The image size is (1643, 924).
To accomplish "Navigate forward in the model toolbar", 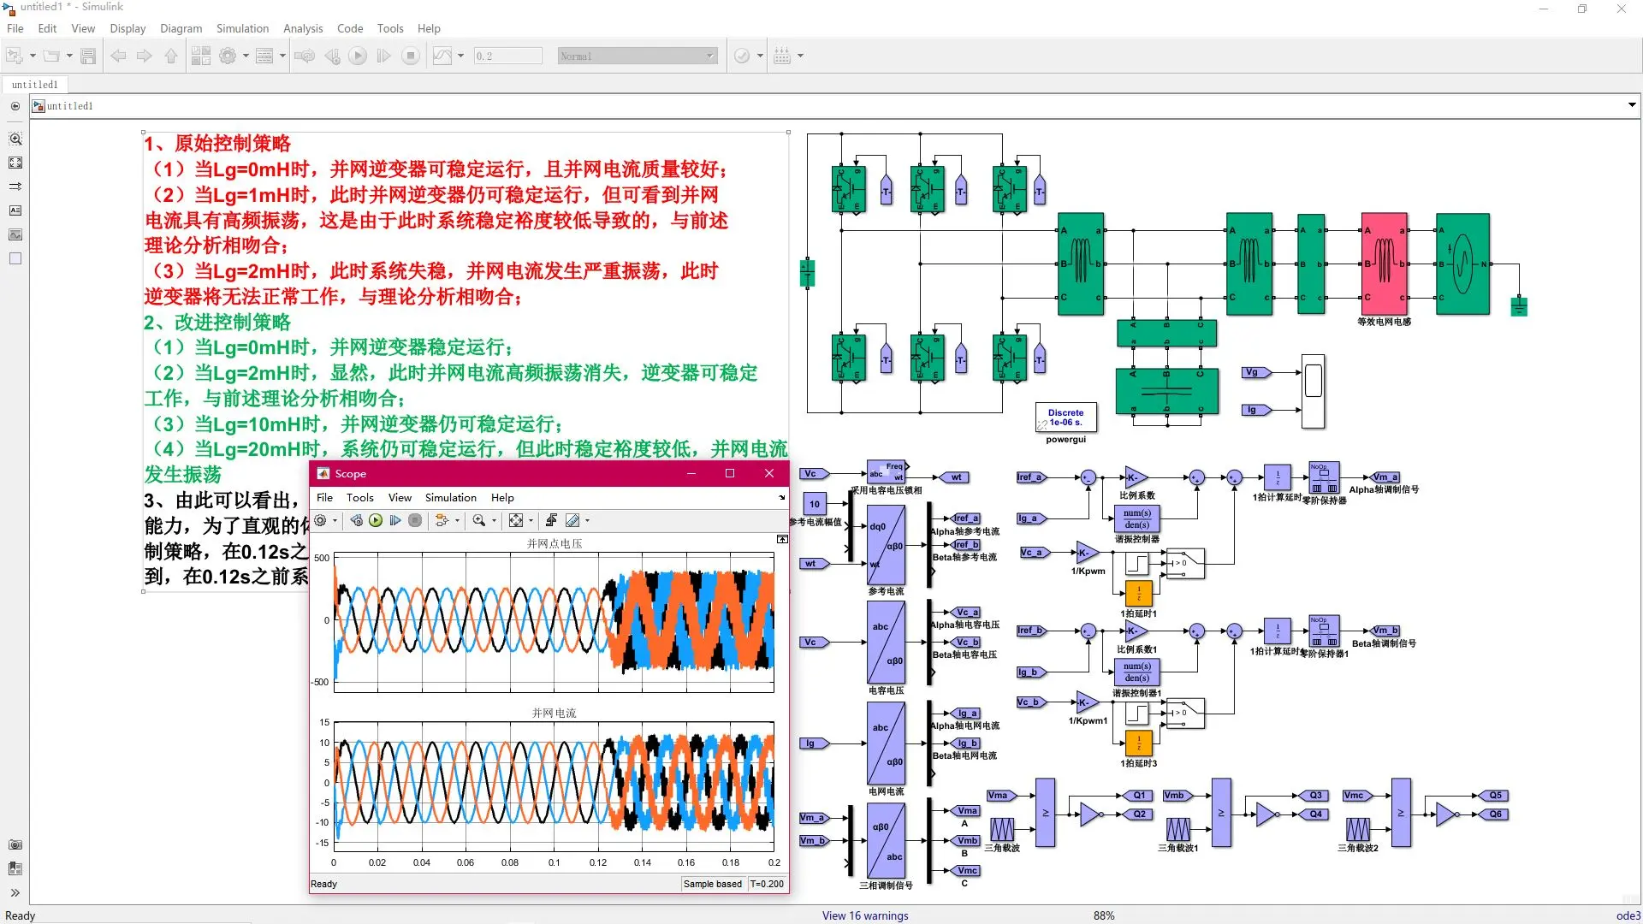I will tap(145, 56).
